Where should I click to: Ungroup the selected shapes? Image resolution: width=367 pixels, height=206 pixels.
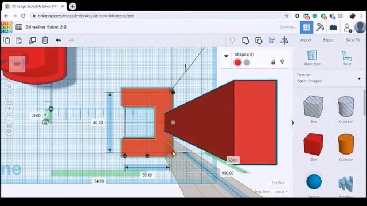(x=259, y=41)
